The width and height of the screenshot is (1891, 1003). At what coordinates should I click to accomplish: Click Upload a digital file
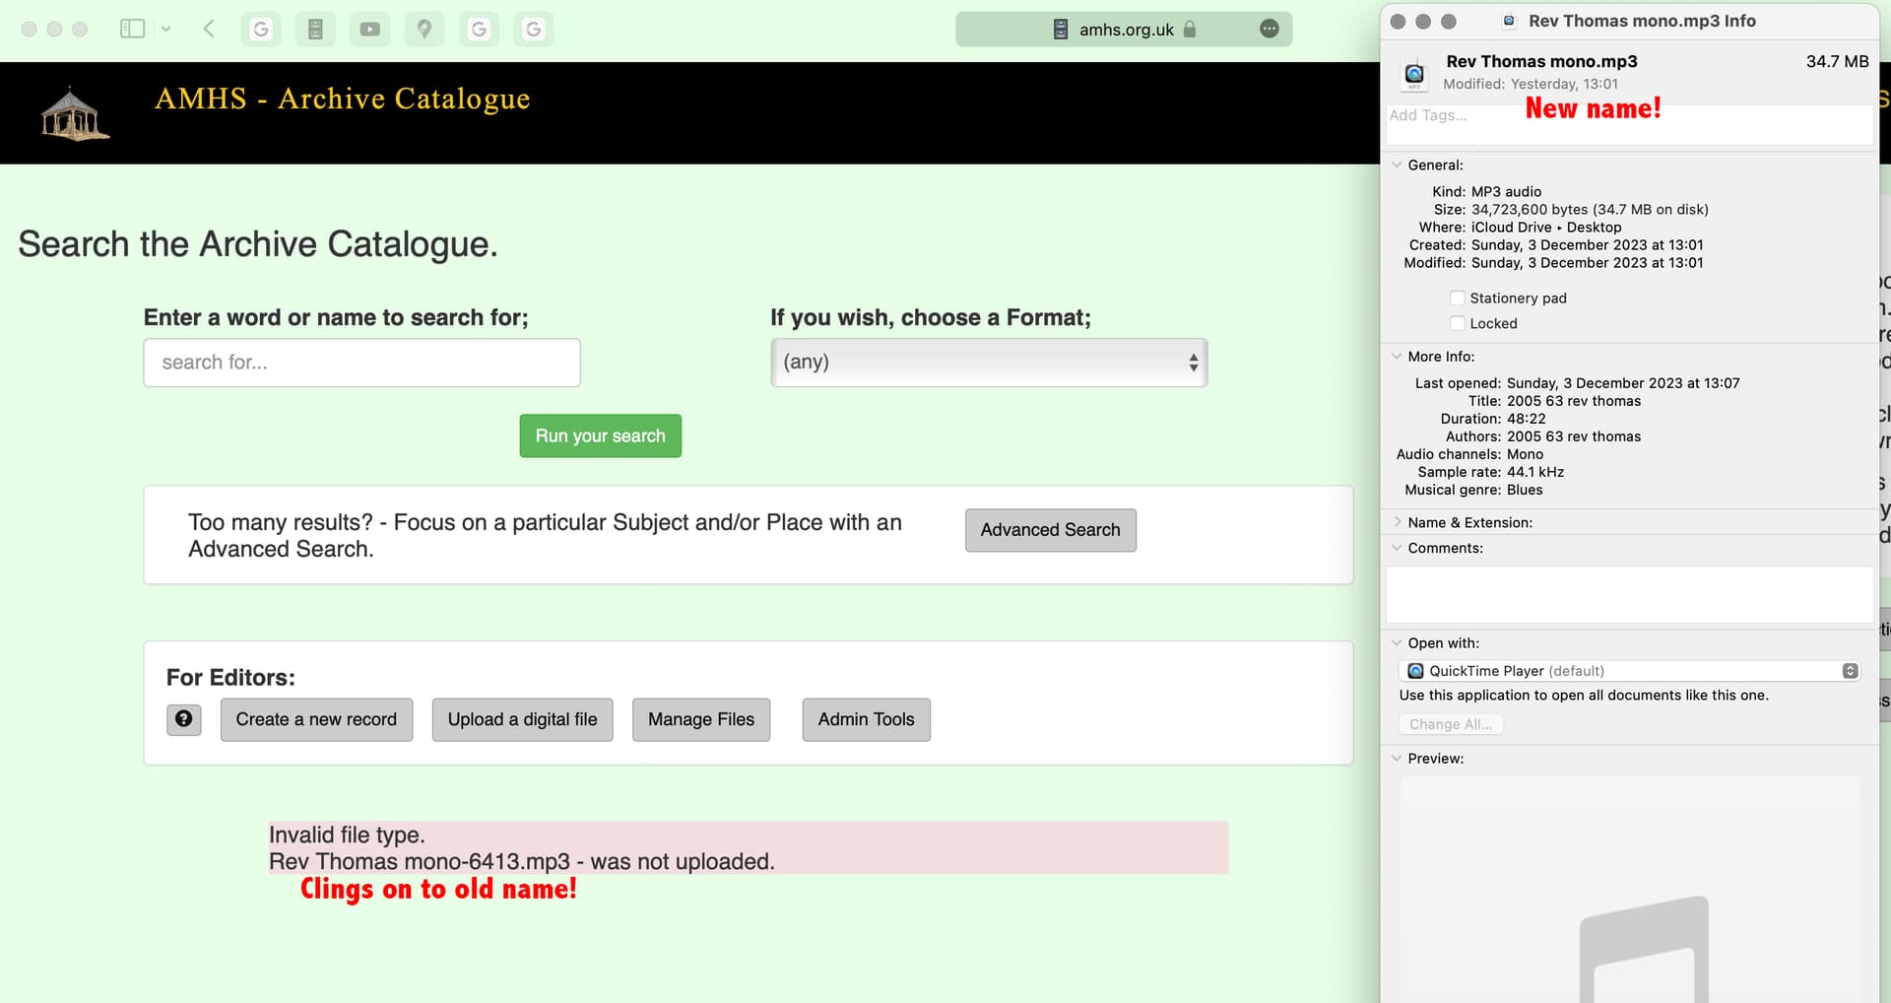(522, 719)
